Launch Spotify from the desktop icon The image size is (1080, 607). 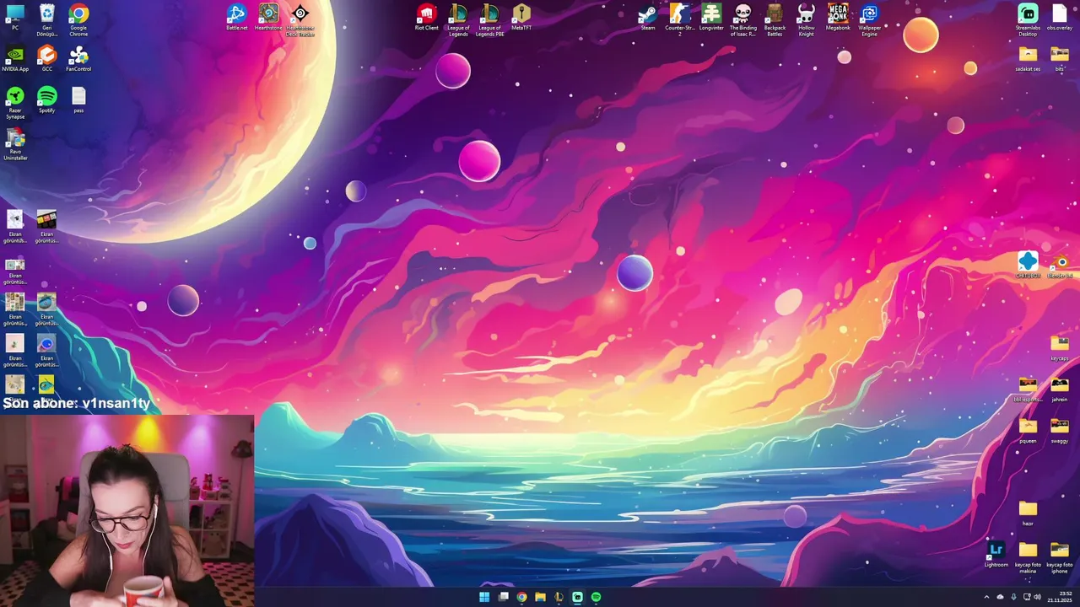[47, 99]
